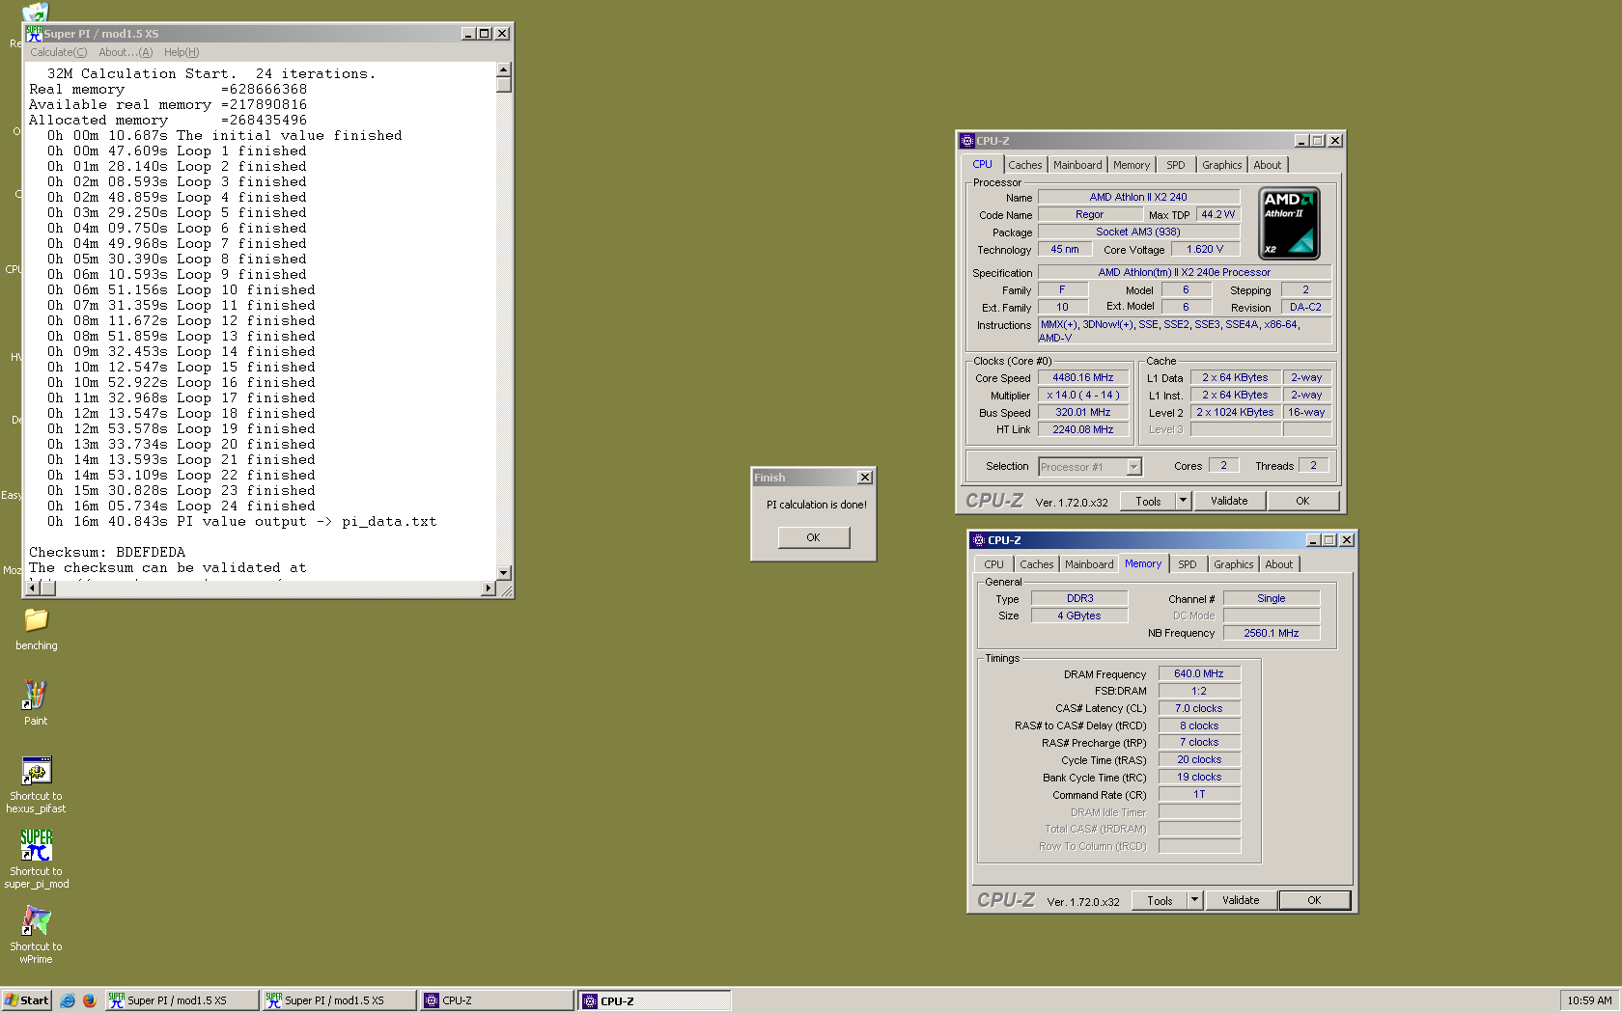Image resolution: width=1622 pixels, height=1013 pixels.
Task: Click Super PI vertical scrollbar down arrow
Action: pyautogui.click(x=503, y=573)
